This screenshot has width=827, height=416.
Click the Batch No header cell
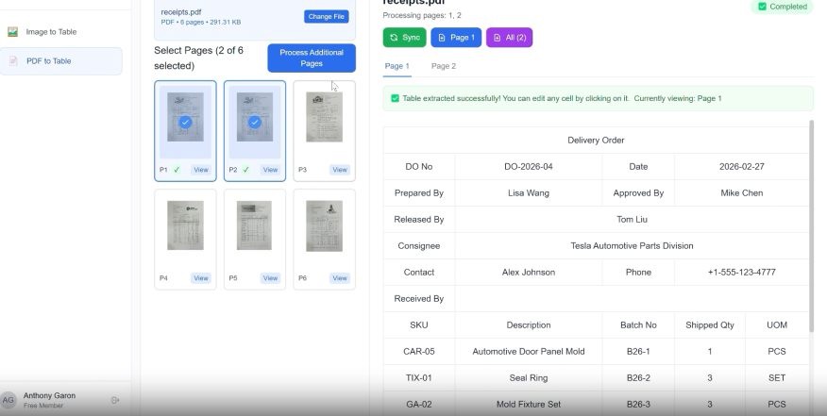pos(638,324)
